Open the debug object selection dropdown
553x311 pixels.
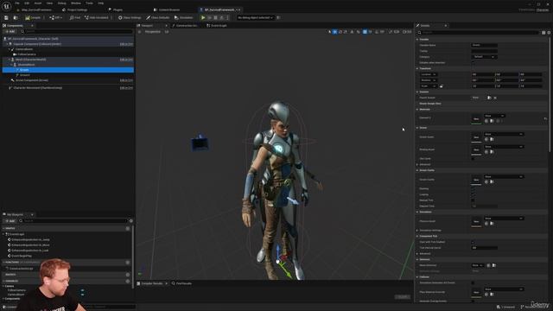pos(256,17)
